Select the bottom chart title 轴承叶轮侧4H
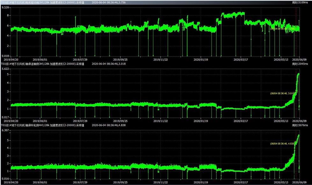The image size is (312, 185). pos(42,125)
